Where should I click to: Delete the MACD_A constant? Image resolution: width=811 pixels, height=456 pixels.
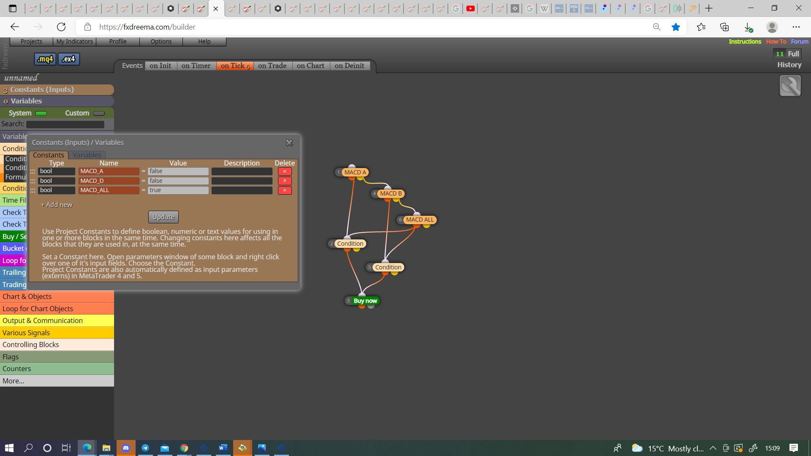[285, 171]
